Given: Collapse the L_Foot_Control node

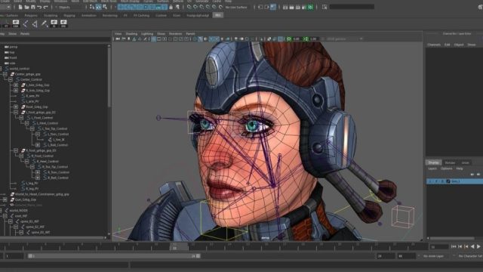Looking at the screenshot, I should pyautogui.click(x=21, y=118).
